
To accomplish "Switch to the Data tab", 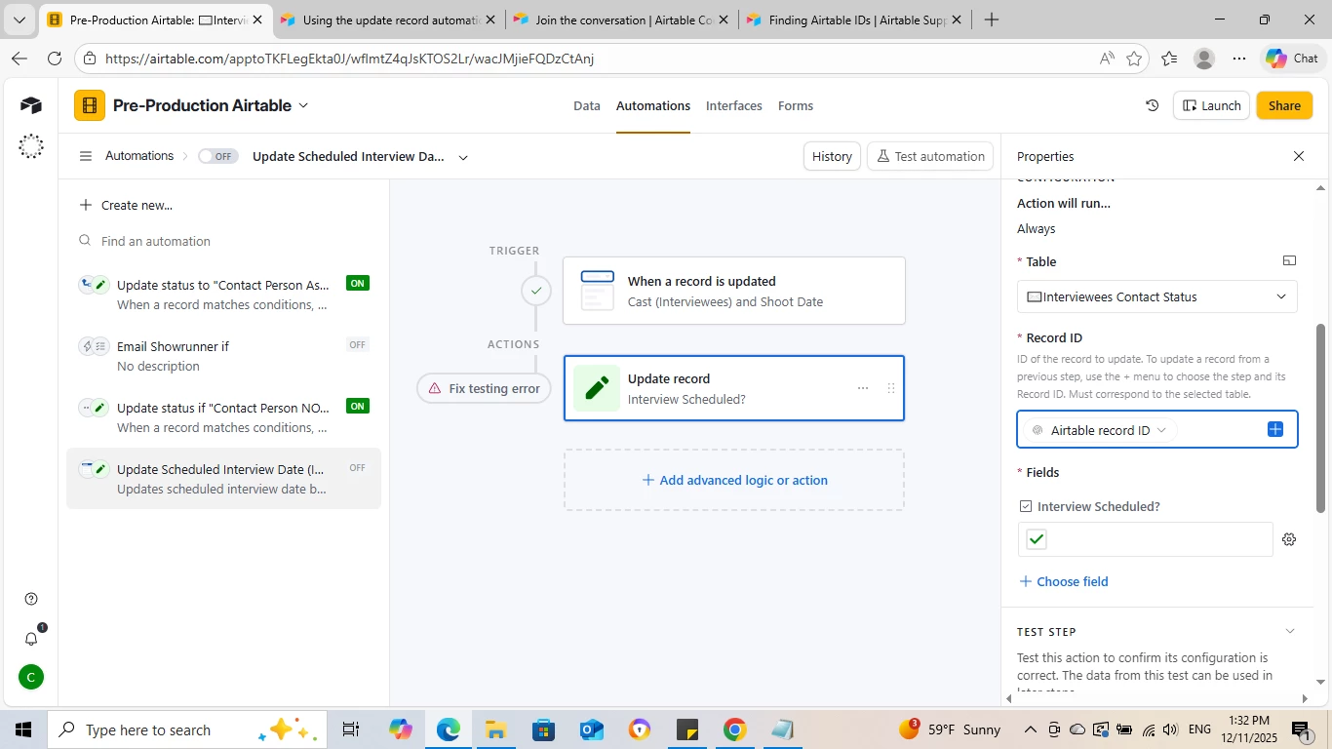I will (587, 105).
